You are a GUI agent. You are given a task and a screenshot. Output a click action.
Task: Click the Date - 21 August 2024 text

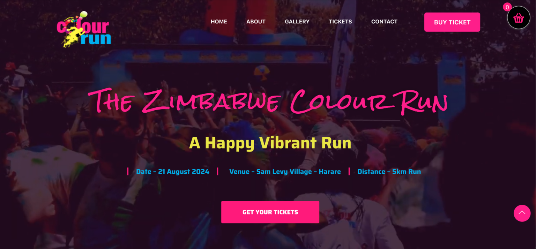click(173, 172)
